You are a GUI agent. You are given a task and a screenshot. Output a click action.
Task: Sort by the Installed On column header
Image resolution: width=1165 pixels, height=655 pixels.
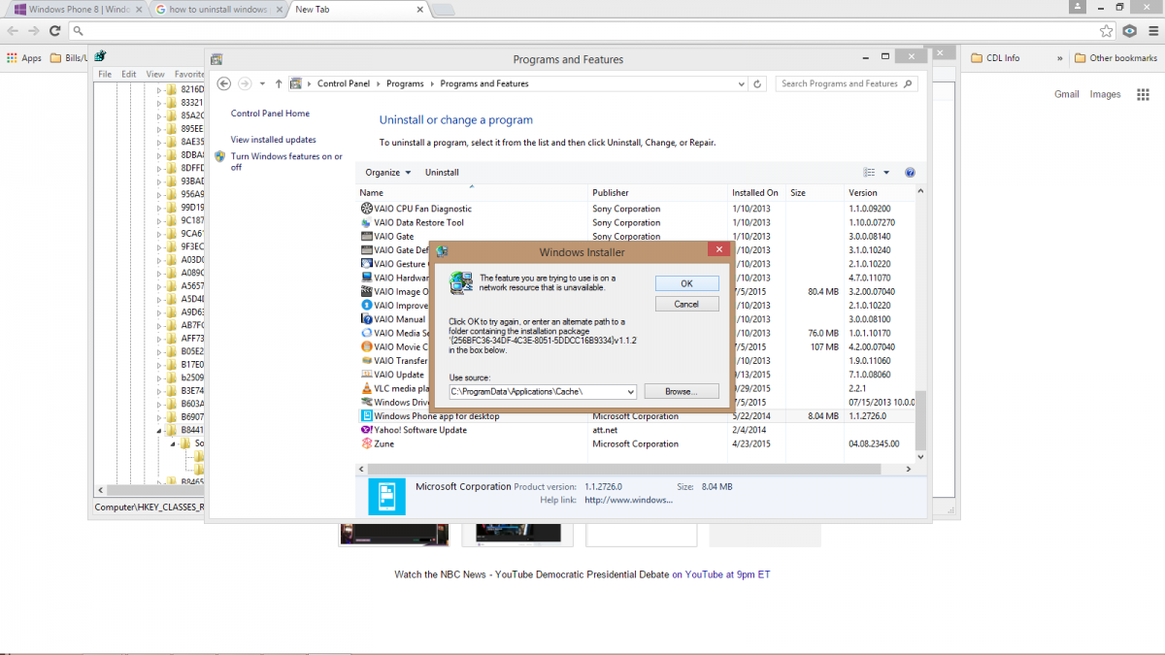tap(755, 193)
